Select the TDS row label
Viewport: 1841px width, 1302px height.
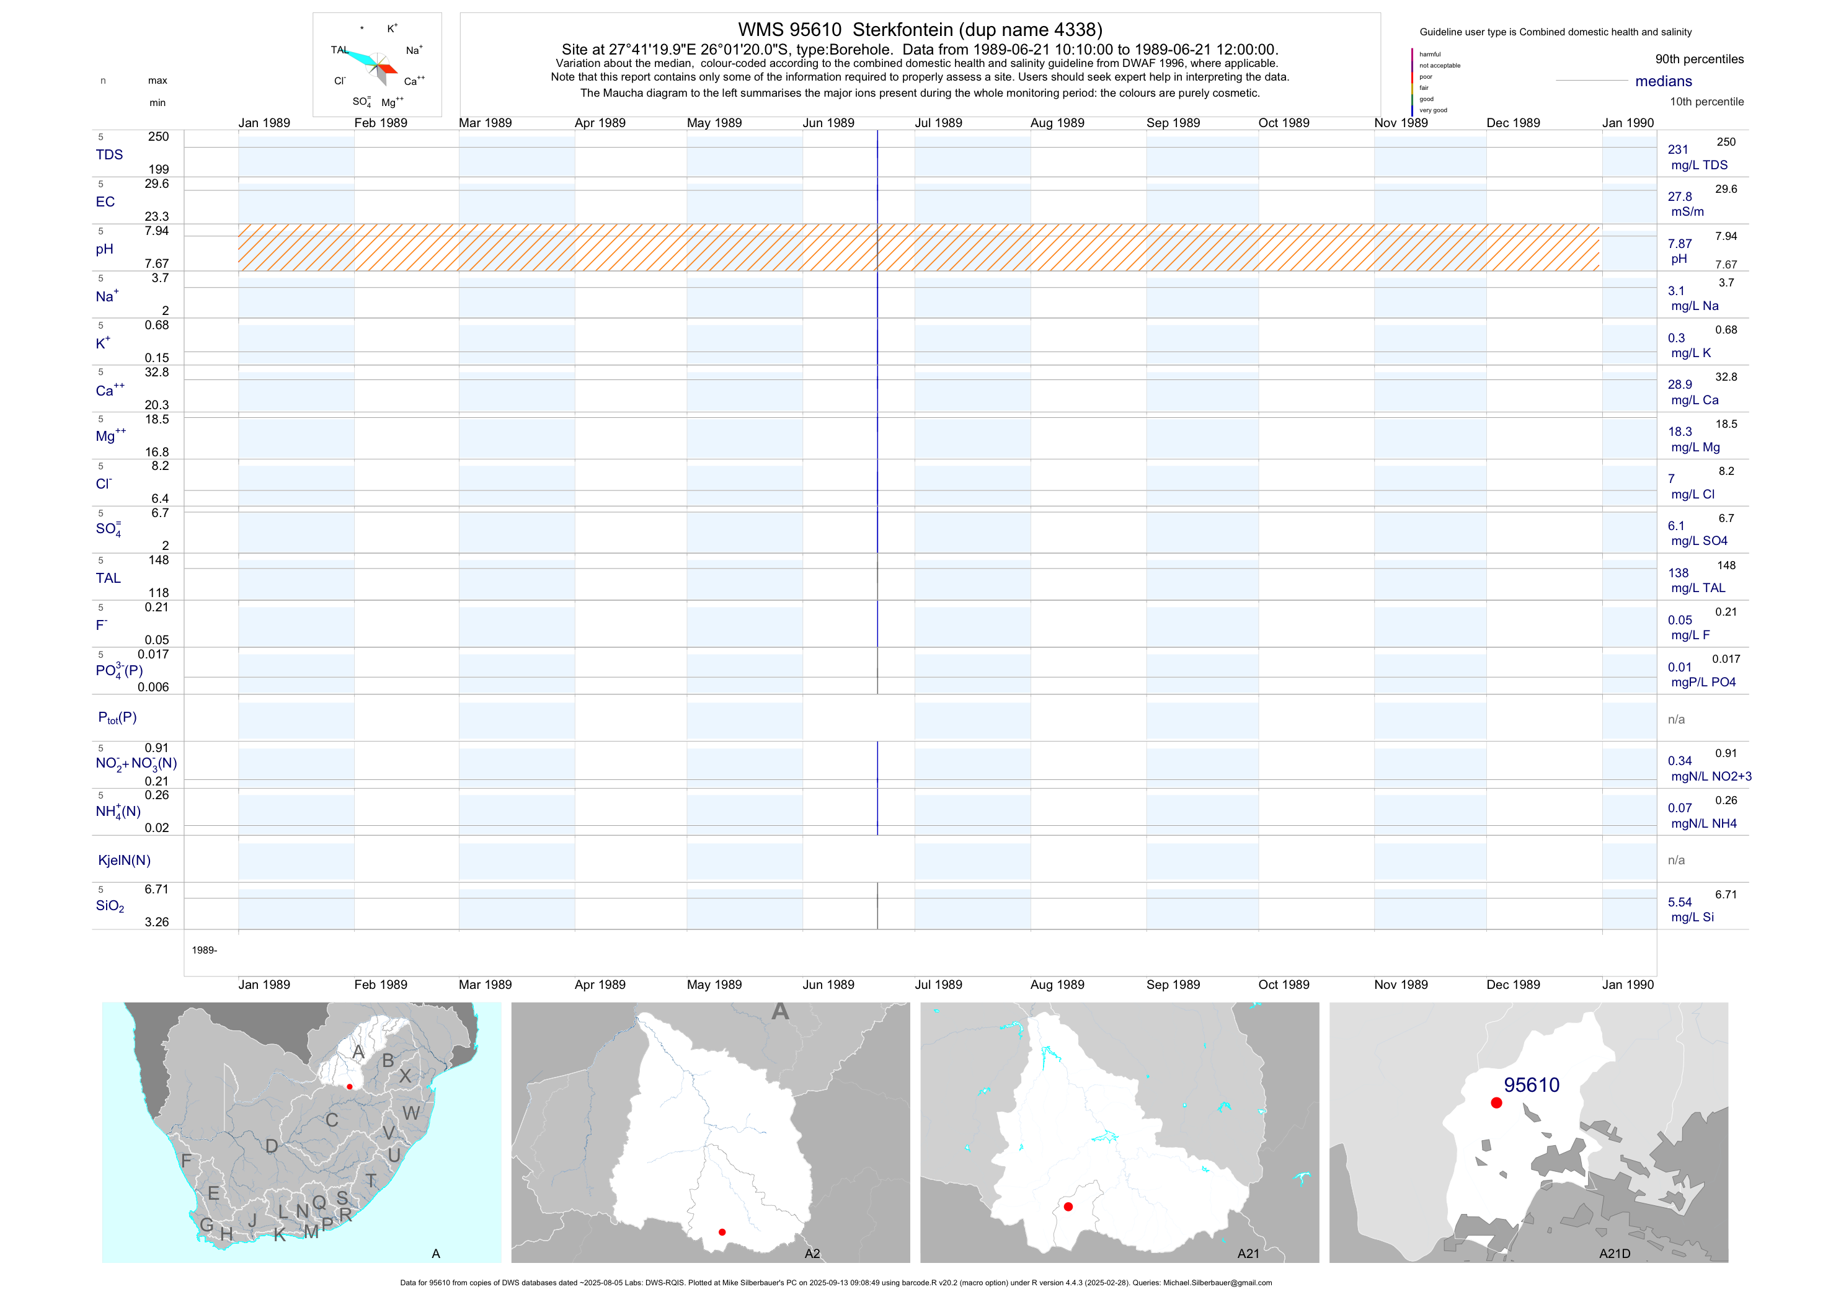(x=109, y=155)
